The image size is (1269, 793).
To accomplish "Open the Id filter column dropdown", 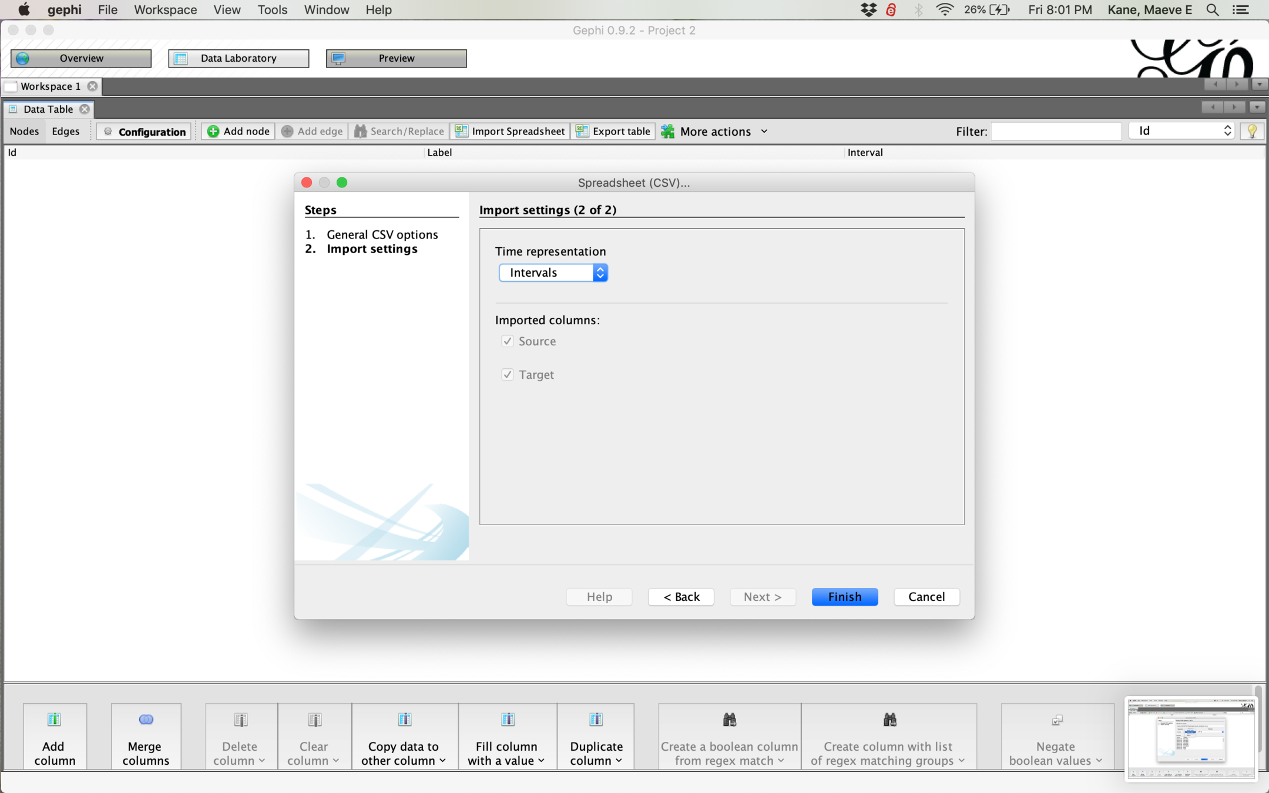I will coord(1181,131).
